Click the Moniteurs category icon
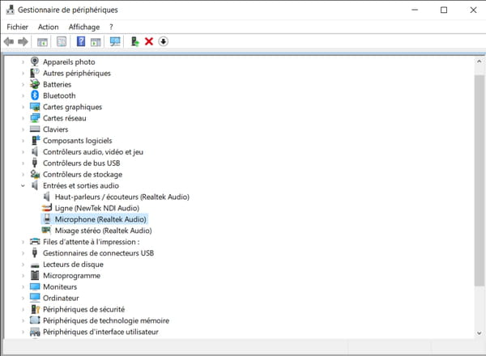 pyautogui.click(x=35, y=286)
